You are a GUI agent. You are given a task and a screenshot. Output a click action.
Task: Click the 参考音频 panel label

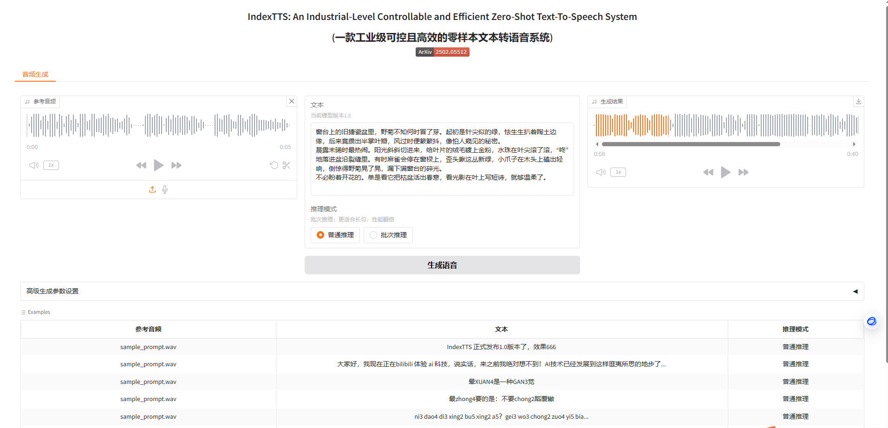pos(40,101)
